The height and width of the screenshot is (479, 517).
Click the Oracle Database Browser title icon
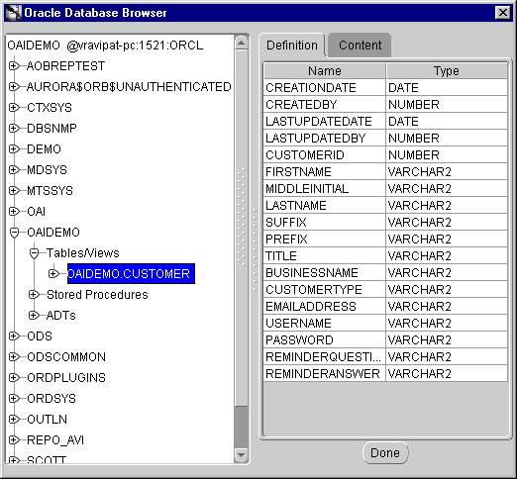pyautogui.click(x=14, y=13)
